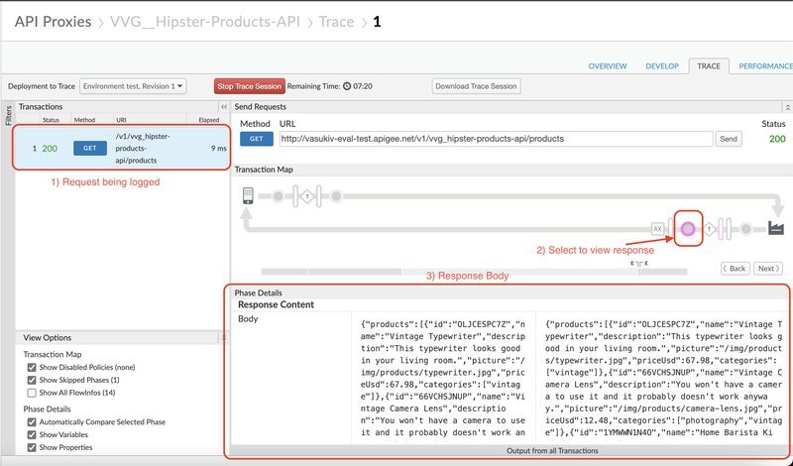Click the Method column header in Transactions
The image size is (793, 466).
point(84,120)
